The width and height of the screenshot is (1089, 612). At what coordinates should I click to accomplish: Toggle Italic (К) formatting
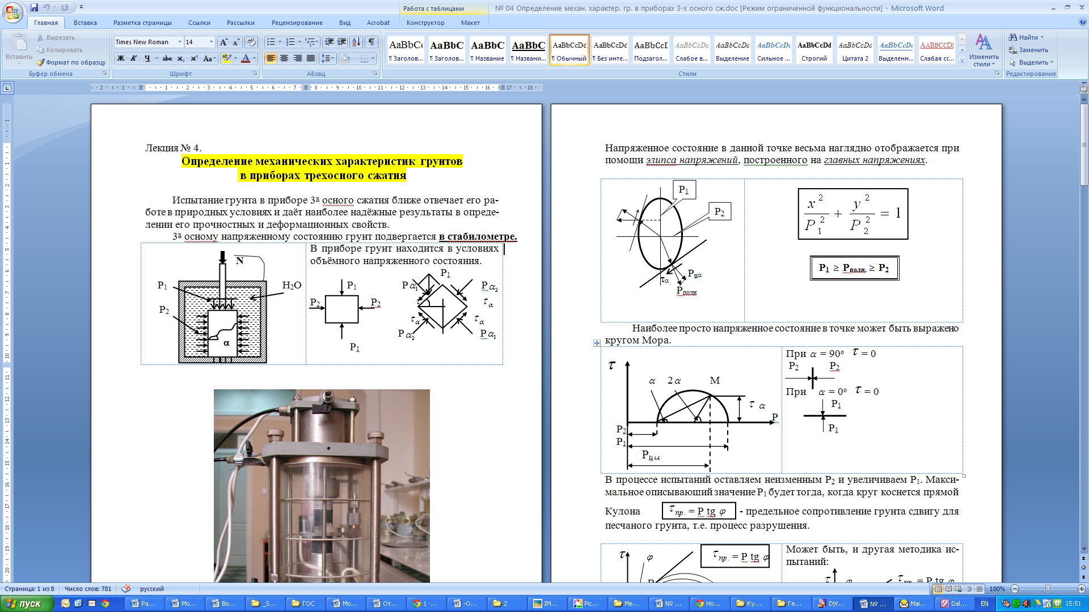point(134,58)
